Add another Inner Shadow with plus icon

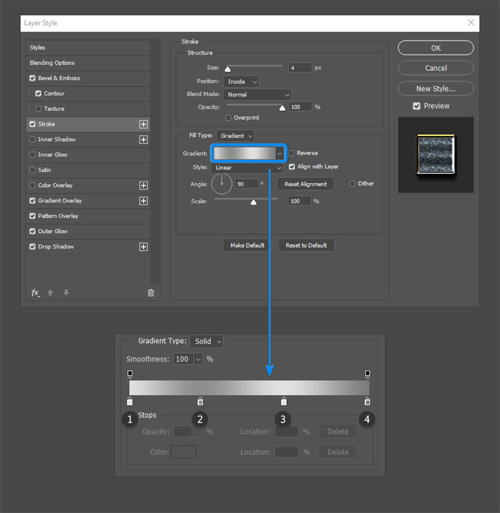pos(143,140)
